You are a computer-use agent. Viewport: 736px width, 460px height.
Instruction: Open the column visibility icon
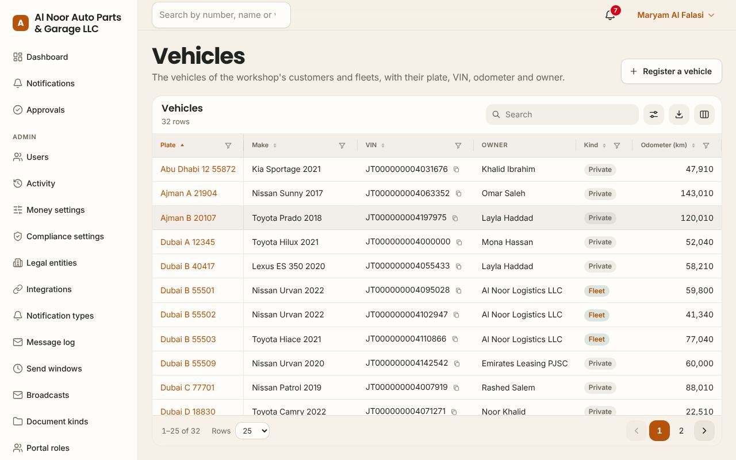(x=704, y=114)
